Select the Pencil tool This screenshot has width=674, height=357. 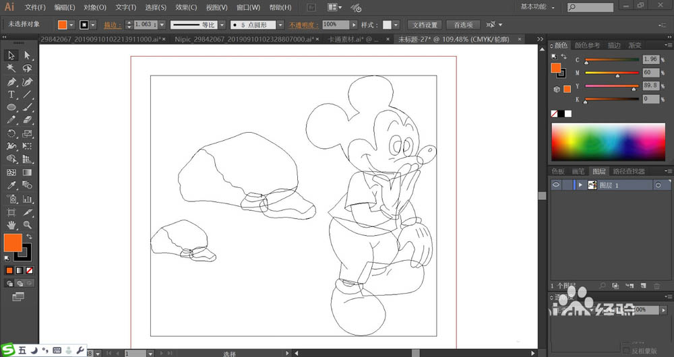[11, 121]
